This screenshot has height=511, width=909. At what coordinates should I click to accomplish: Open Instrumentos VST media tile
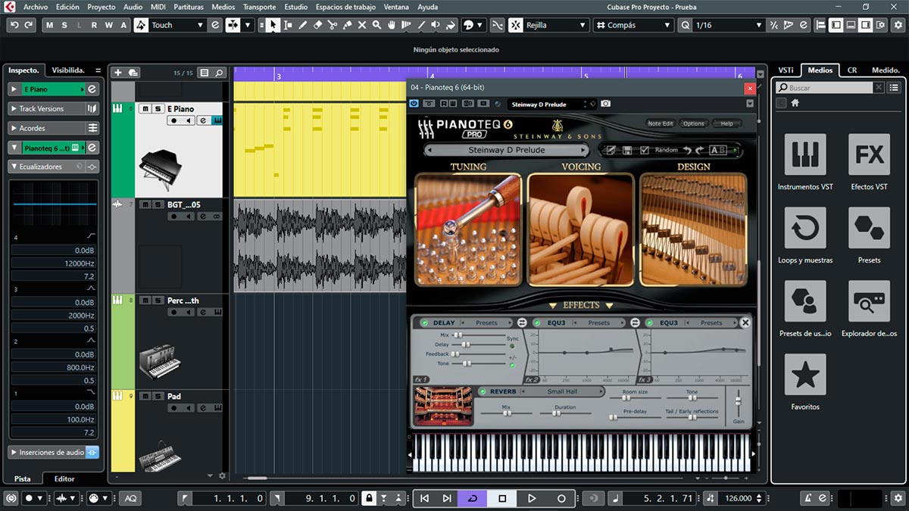[x=804, y=154]
